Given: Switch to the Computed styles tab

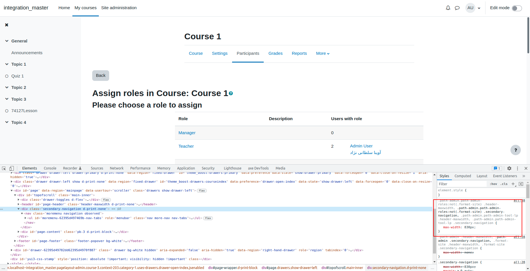Looking at the screenshot, I should [462, 176].
